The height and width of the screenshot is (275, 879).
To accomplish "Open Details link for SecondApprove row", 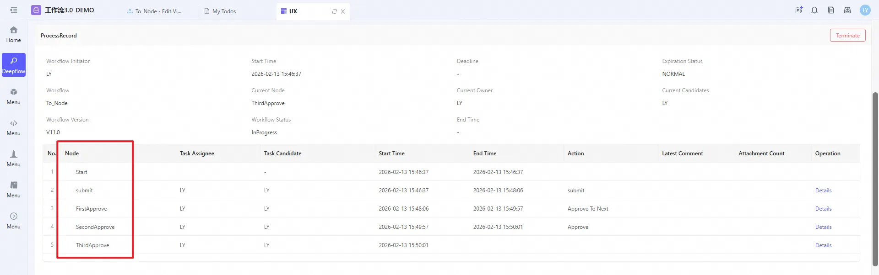I will coord(823,227).
